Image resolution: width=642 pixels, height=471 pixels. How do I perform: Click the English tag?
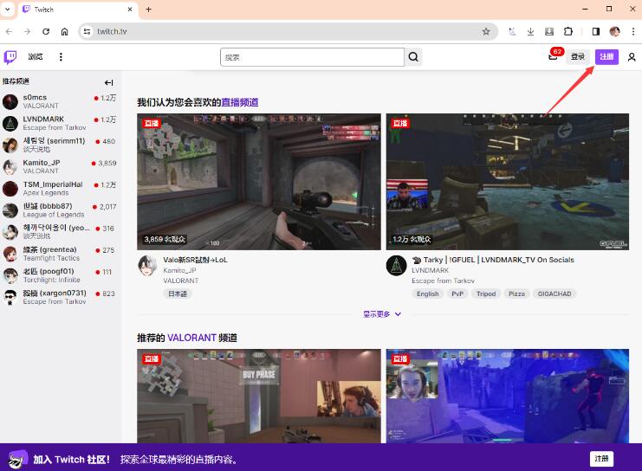(427, 294)
